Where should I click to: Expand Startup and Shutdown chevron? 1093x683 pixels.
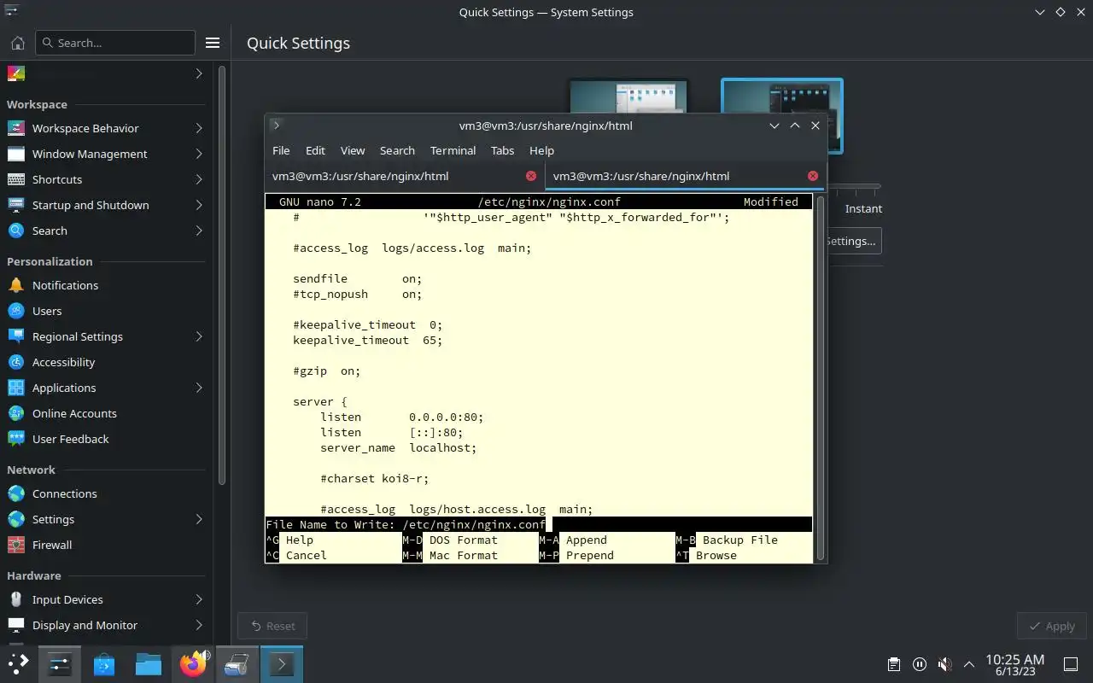coord(199,205)
